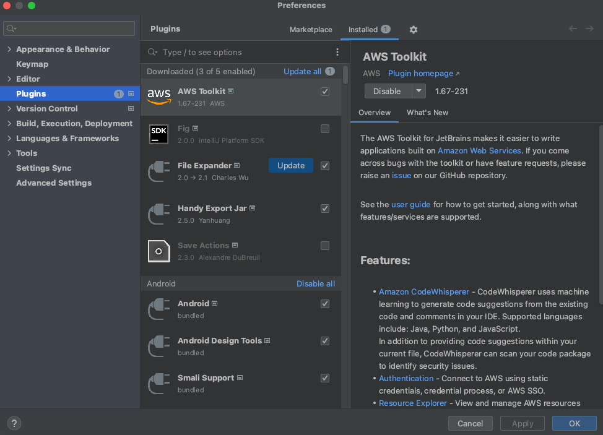Click the small icon next to File Expander name
The image size is (603, 435).
(237, 166)
